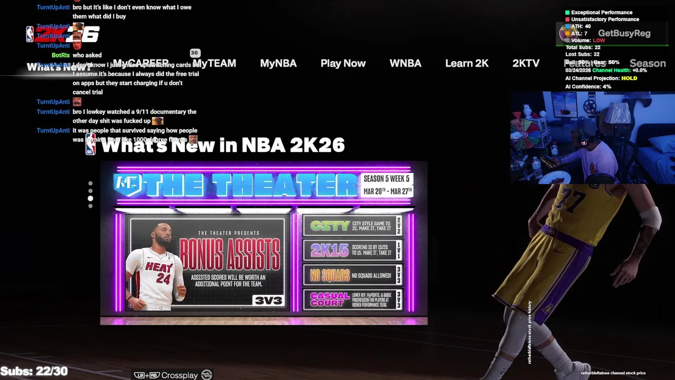Click AI Channel Projection HOLD value
Screen dimensions: 675x380
tap(629, 78)
